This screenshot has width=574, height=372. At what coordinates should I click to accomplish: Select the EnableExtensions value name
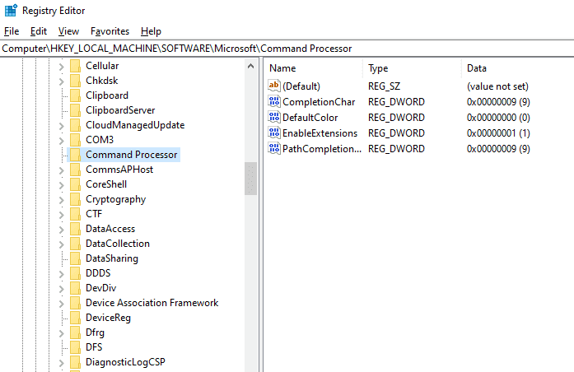click(320, 133)
